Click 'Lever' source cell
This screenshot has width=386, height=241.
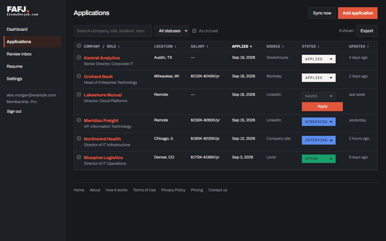[271, 157]
